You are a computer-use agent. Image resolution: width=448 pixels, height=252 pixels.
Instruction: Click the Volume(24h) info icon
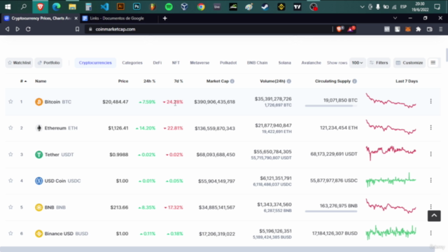click(x=289, y=81)
